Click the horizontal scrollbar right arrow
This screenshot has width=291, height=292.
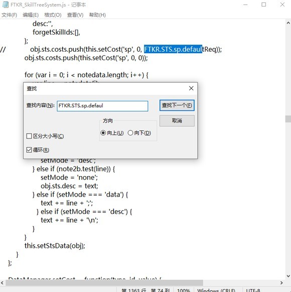281,283
